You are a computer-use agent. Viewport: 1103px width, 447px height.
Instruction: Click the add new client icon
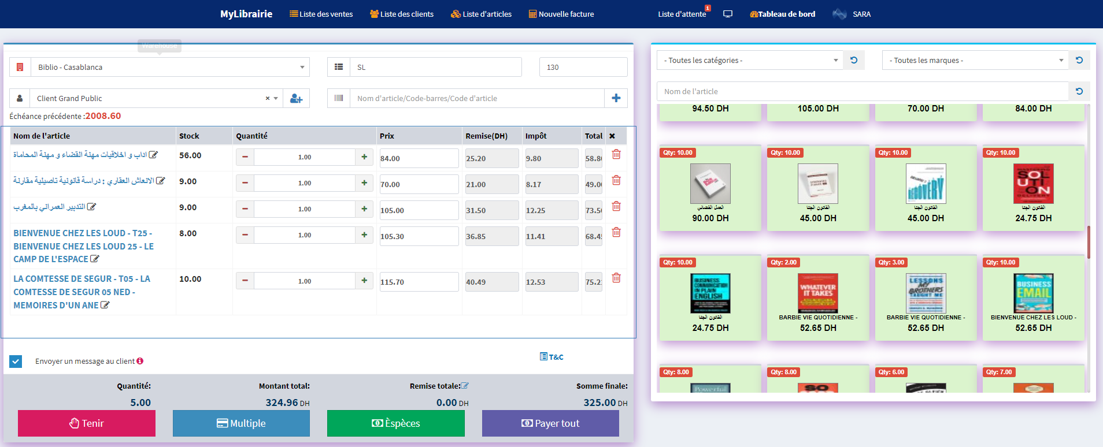(296, 98)
